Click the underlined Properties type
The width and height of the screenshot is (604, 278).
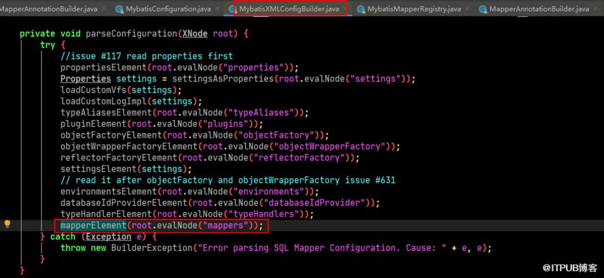coord(86,79)
